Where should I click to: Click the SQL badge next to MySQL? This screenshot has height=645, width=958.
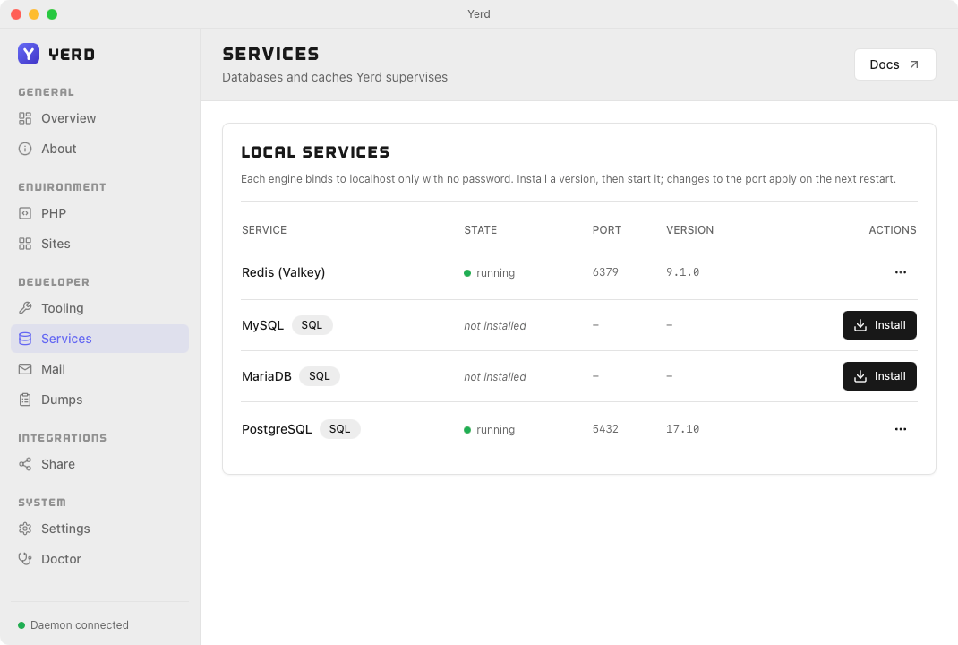coord(312,325)
